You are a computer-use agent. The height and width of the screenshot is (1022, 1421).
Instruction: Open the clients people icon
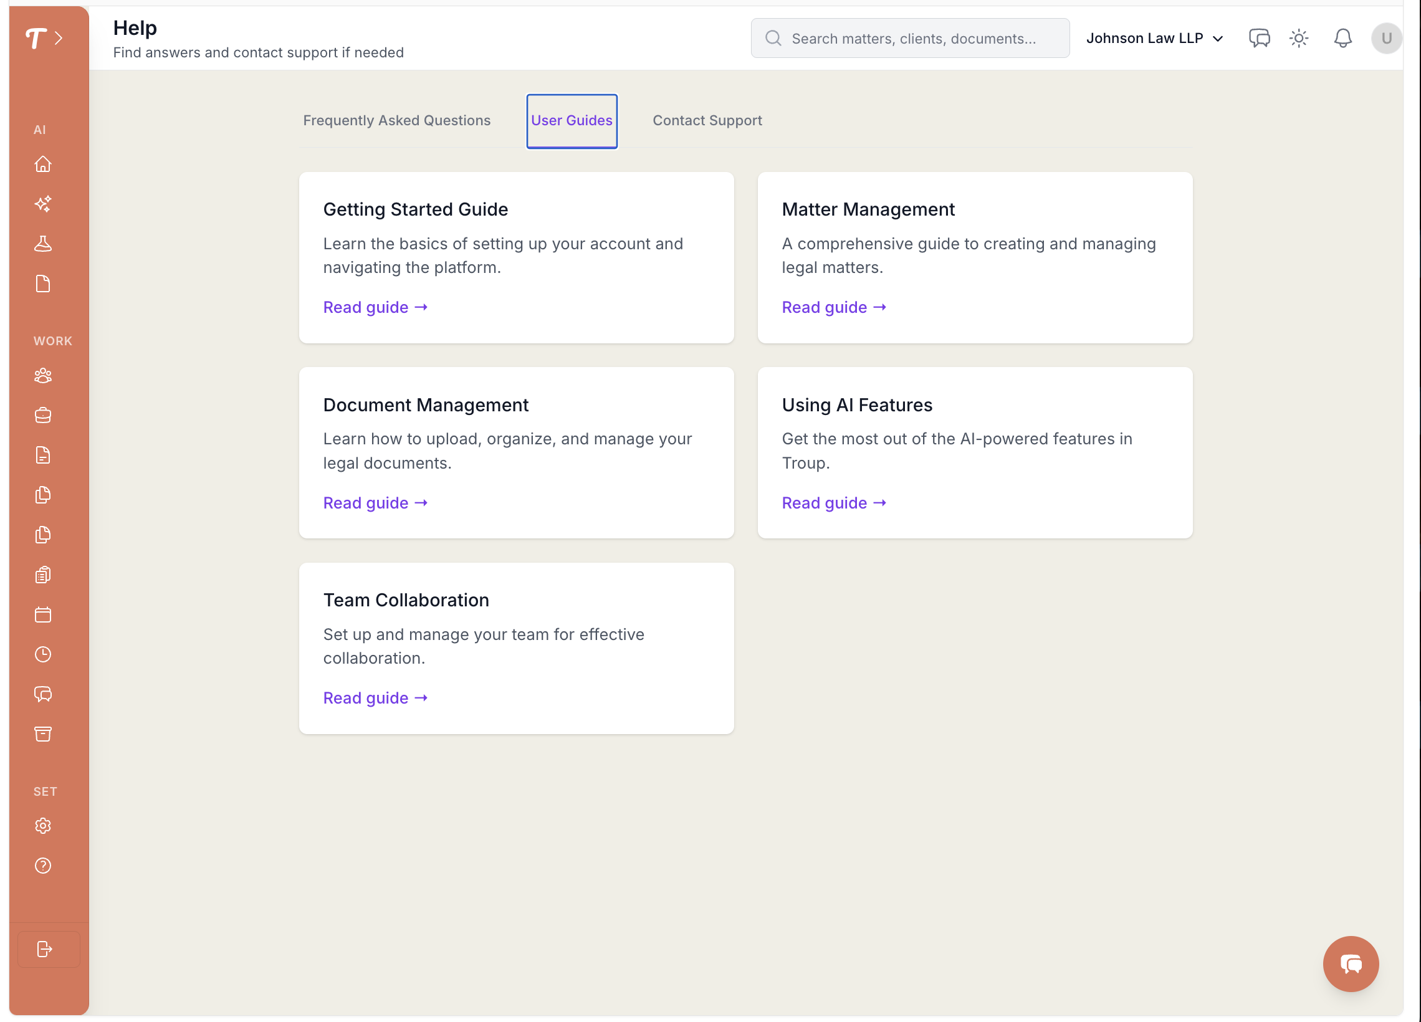point(42,376)
